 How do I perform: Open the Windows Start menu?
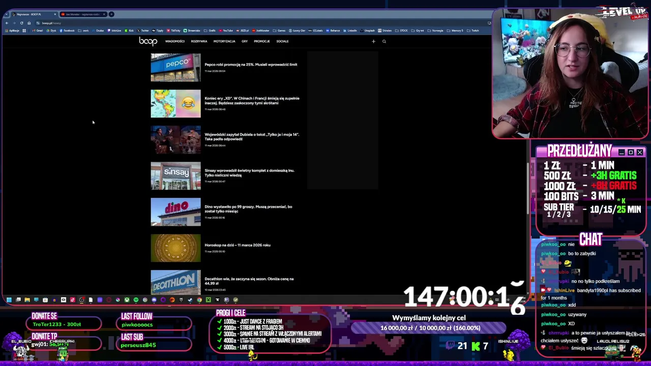point(9,300)
